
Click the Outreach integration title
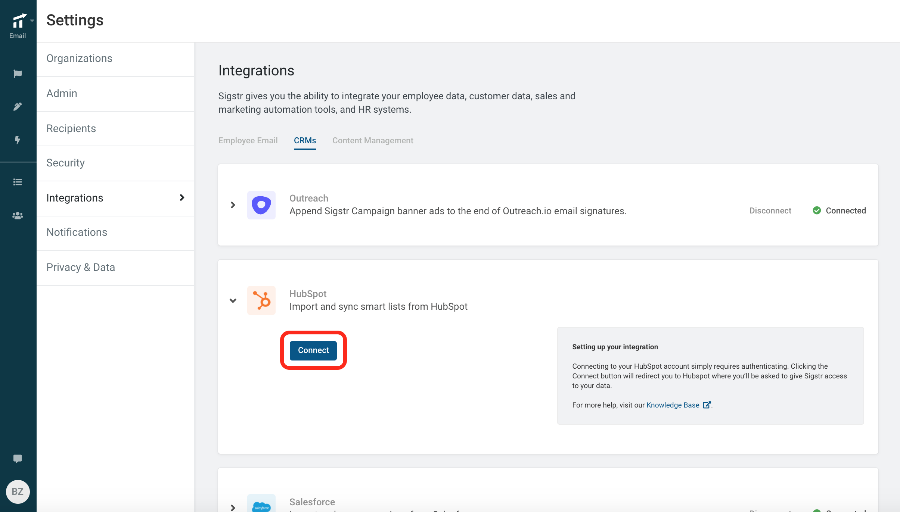308,198
